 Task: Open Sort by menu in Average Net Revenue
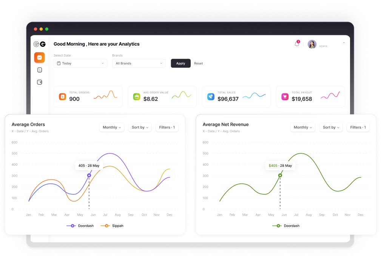(331, 127)
